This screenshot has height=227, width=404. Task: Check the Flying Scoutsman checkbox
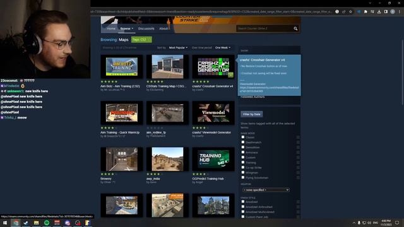242,177
